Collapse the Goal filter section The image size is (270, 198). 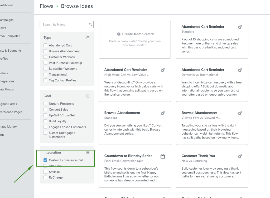(88, 96)
